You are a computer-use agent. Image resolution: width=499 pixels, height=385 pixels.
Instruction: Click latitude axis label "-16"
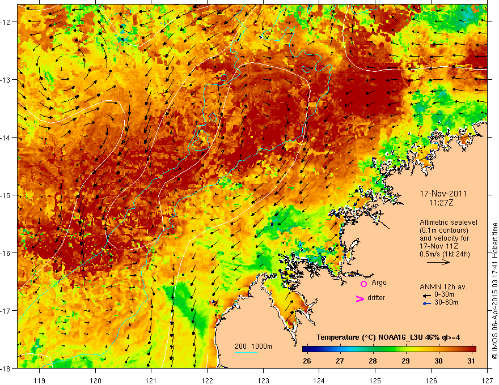point(6,253)
